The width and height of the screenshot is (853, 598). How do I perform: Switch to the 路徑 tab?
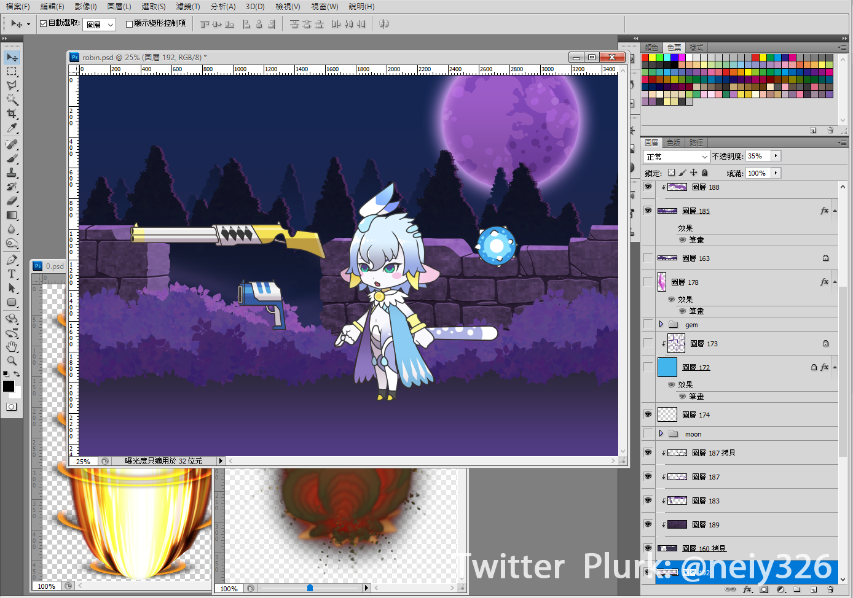[x=696, y=142]
